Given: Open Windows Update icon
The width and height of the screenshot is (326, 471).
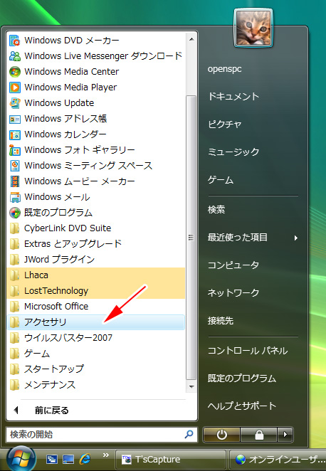Looking at the screenshot, I should (15, 102).
